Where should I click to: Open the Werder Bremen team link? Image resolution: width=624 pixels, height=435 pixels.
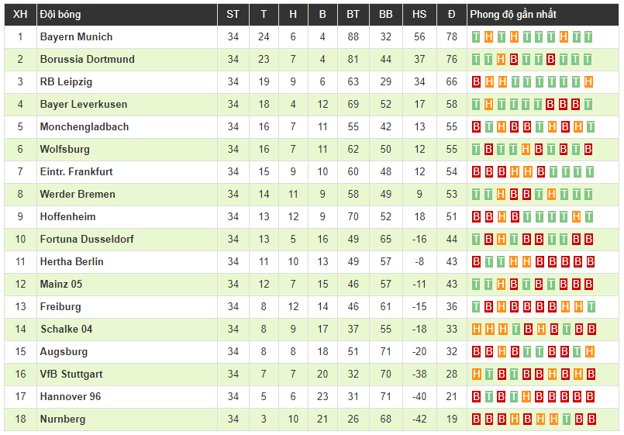(x=78, y=195)
